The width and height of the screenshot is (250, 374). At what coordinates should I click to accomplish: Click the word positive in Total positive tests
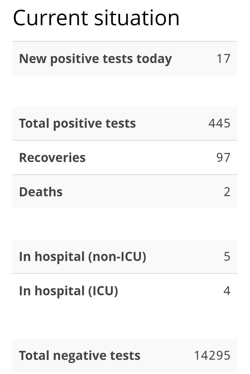point(75,124)
